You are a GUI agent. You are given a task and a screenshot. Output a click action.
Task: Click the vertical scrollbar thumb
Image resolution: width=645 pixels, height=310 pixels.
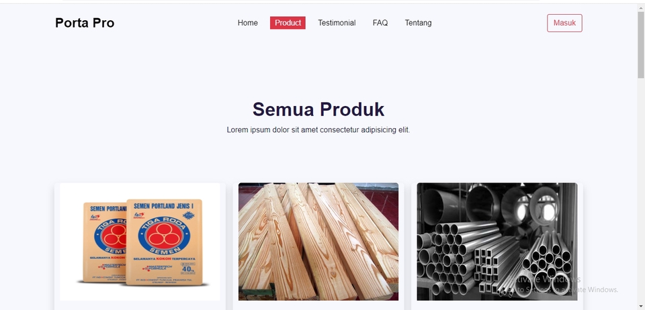pyautogui.click(x=641, y=44)
